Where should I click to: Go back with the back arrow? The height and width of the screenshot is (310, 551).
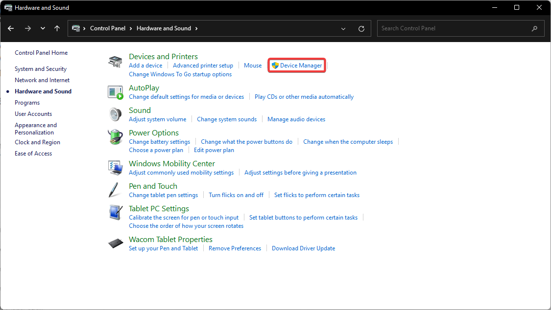[x=11, y=28]
